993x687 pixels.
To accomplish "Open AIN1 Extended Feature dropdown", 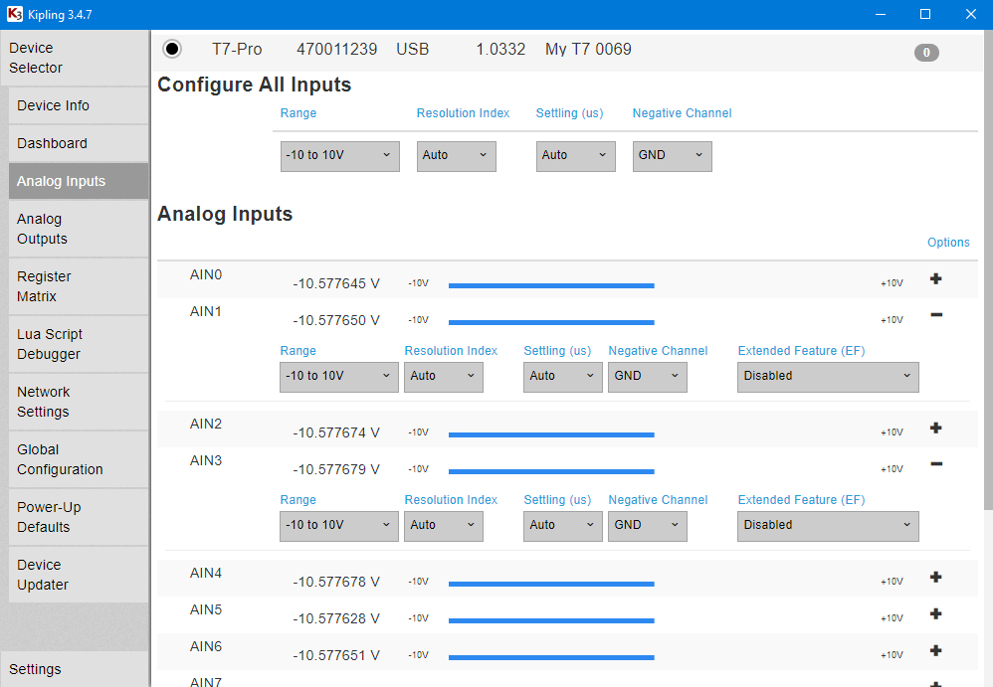I will pyautogui.click(x=827, y=377).
